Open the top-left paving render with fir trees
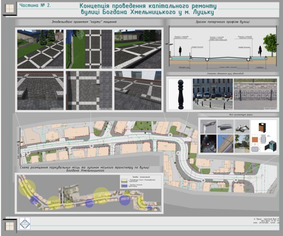Image resolution: width=283 pixels, height=236 pixels. pos(40,48)
